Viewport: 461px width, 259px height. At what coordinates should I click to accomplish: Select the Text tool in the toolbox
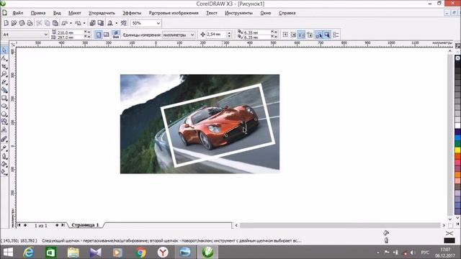pos(4,129)
